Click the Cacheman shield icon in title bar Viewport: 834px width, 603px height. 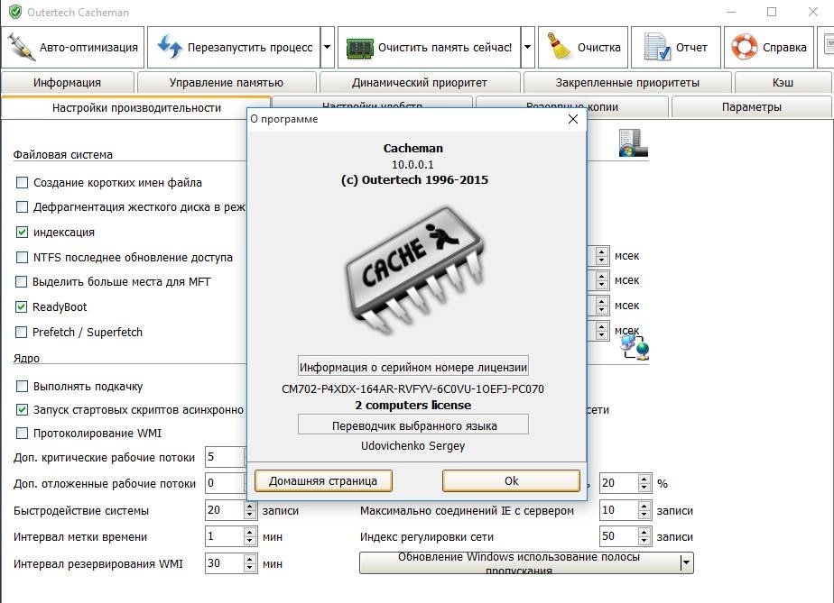[14, 12]
